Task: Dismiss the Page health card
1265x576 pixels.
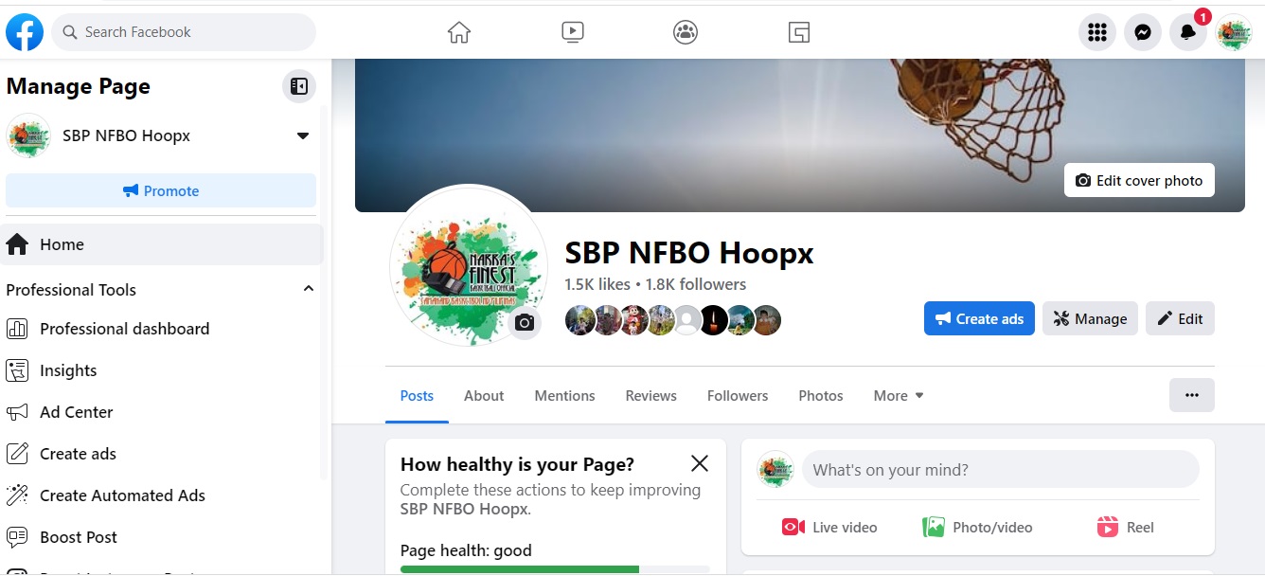Action: (700, 463)
